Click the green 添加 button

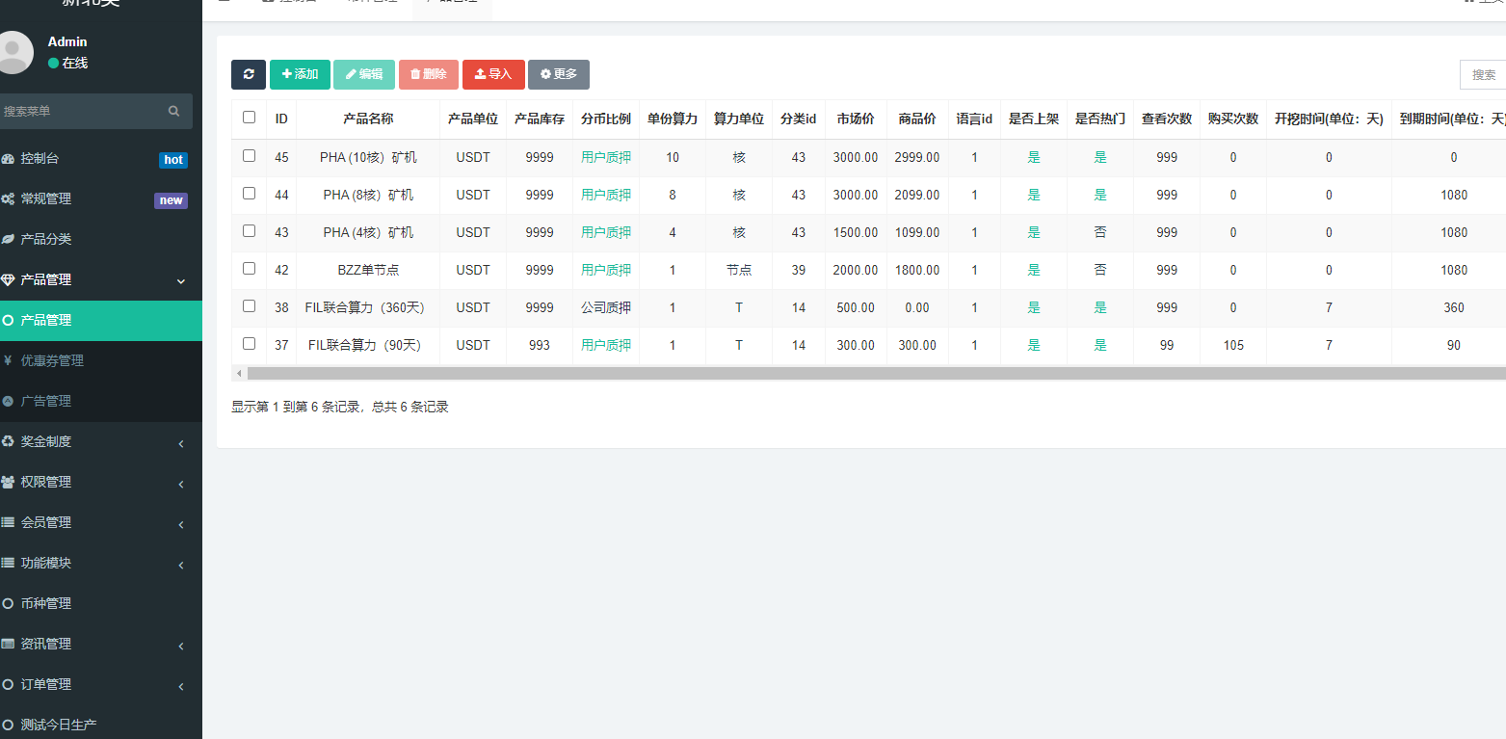click(300, 74)
